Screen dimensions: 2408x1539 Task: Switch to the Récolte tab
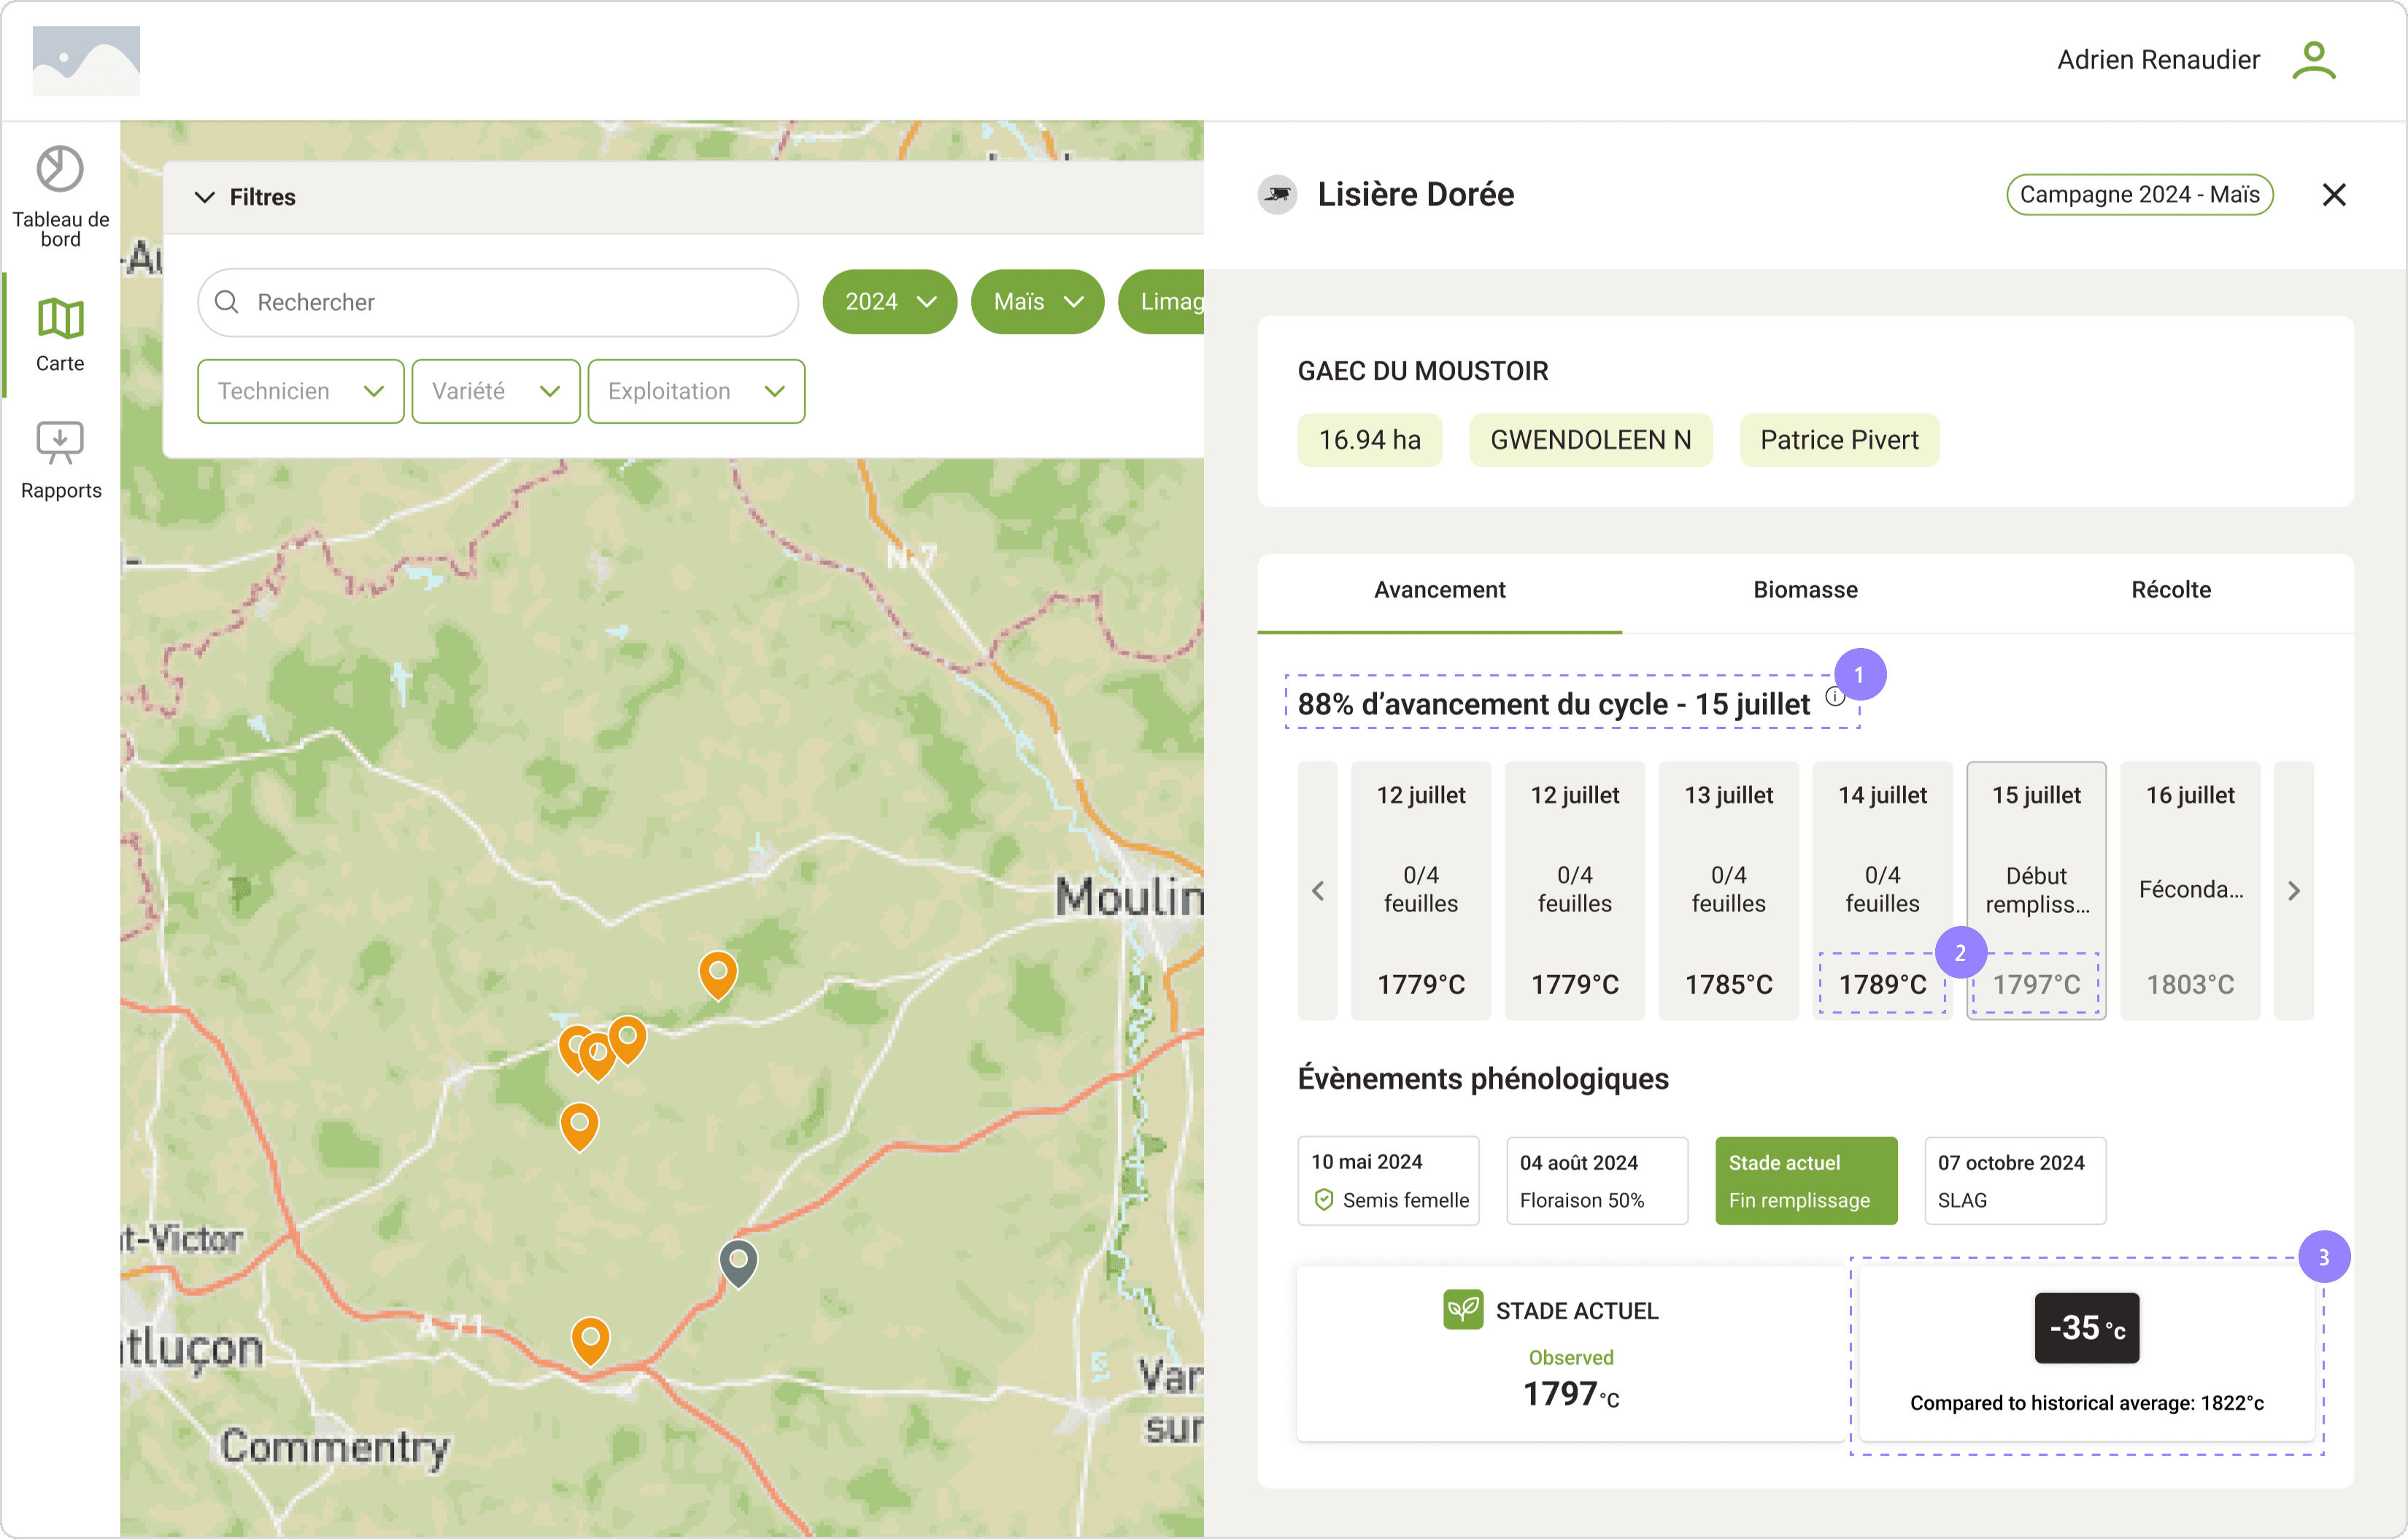click(2170, 590)
